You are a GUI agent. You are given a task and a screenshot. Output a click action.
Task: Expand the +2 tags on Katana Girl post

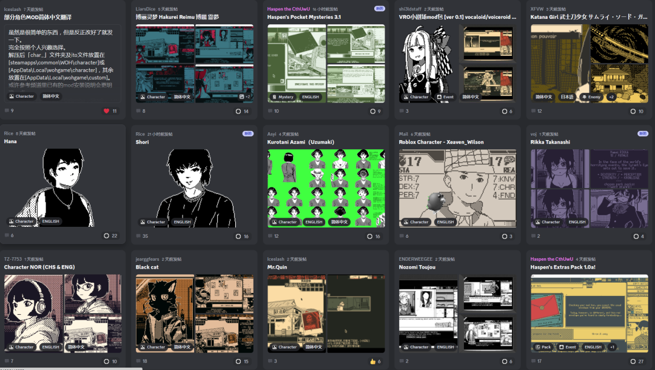click(611, 97)
